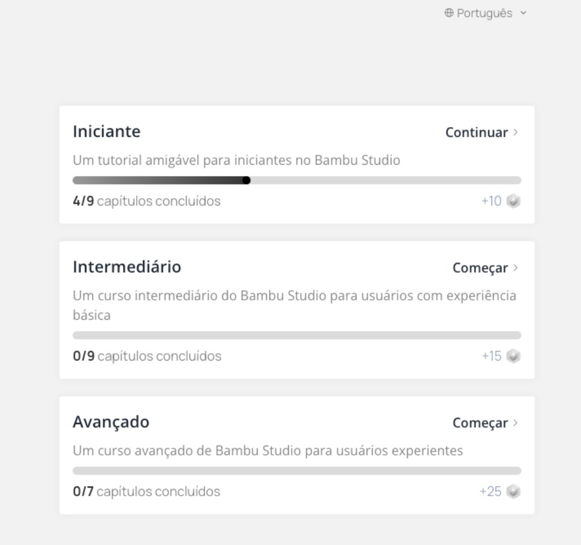This screenshot has width=581, height=545.
Task: Open the Iniciante course title
Action: (107, 131)
